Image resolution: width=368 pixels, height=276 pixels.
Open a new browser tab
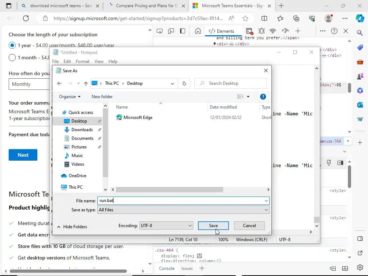(281, 6)
